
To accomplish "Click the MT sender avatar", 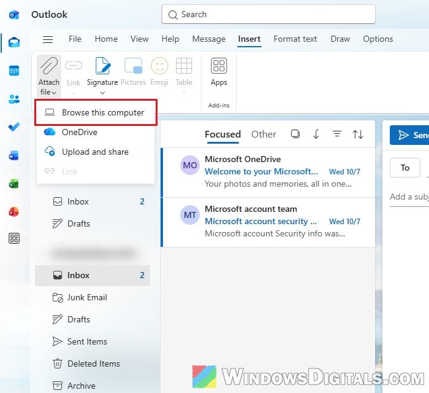I will click(x=190, y=215).
